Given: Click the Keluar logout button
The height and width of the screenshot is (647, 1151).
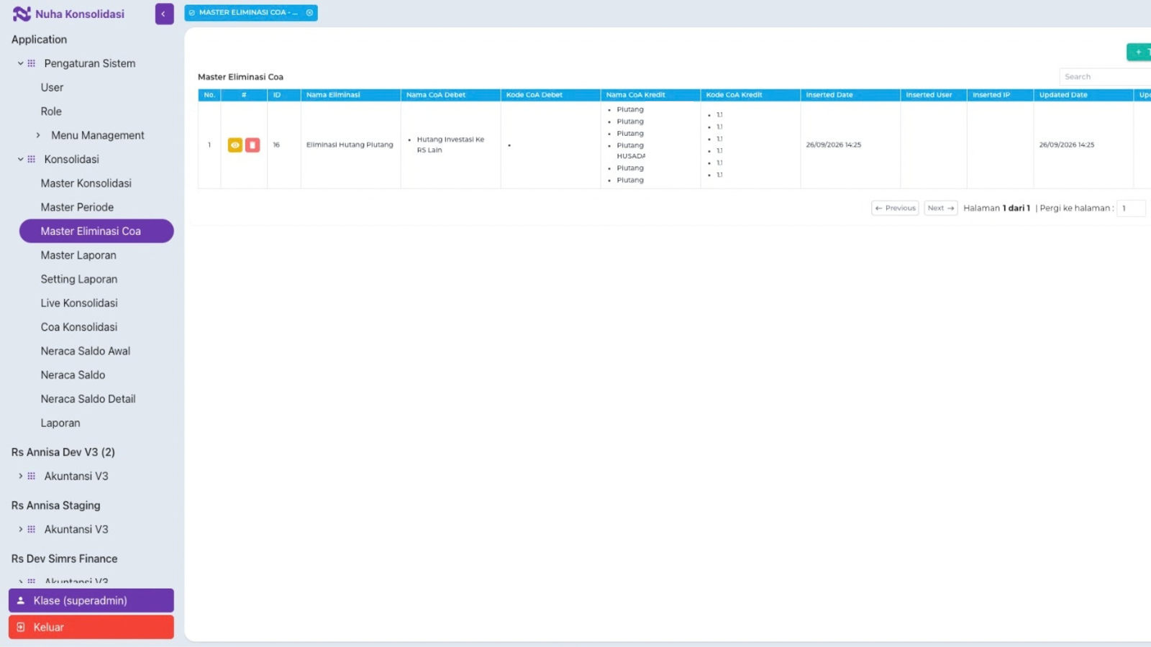Looking at the screenshot, I should (91, 627).
